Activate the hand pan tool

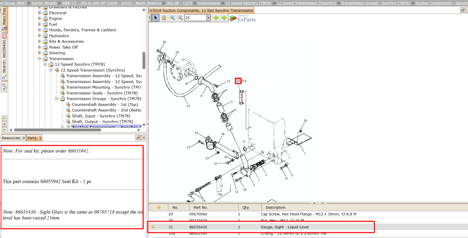coord(163,18)
